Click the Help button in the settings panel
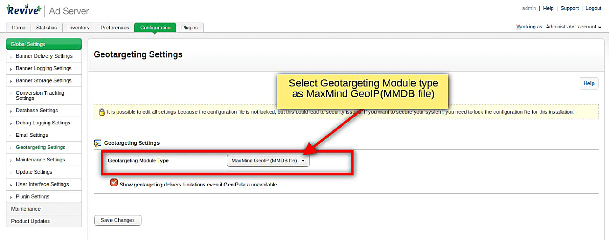The height and width of the screenshot is (240, 609). [588, 84]
